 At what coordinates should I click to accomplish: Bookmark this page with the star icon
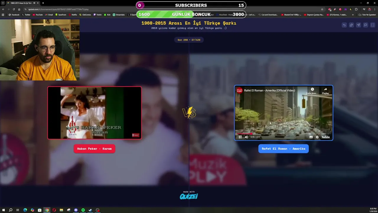tap(322, 9)
